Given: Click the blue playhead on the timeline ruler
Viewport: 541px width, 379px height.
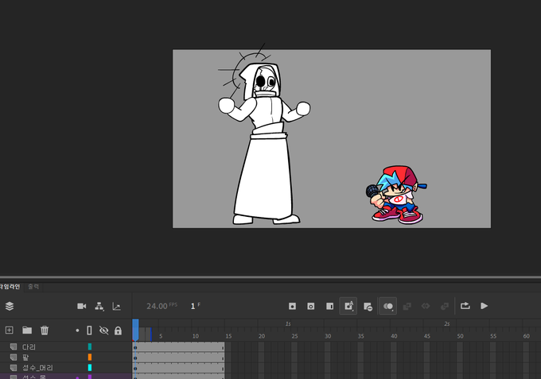Looking at the screenshot, I should [x=135, y=330].
